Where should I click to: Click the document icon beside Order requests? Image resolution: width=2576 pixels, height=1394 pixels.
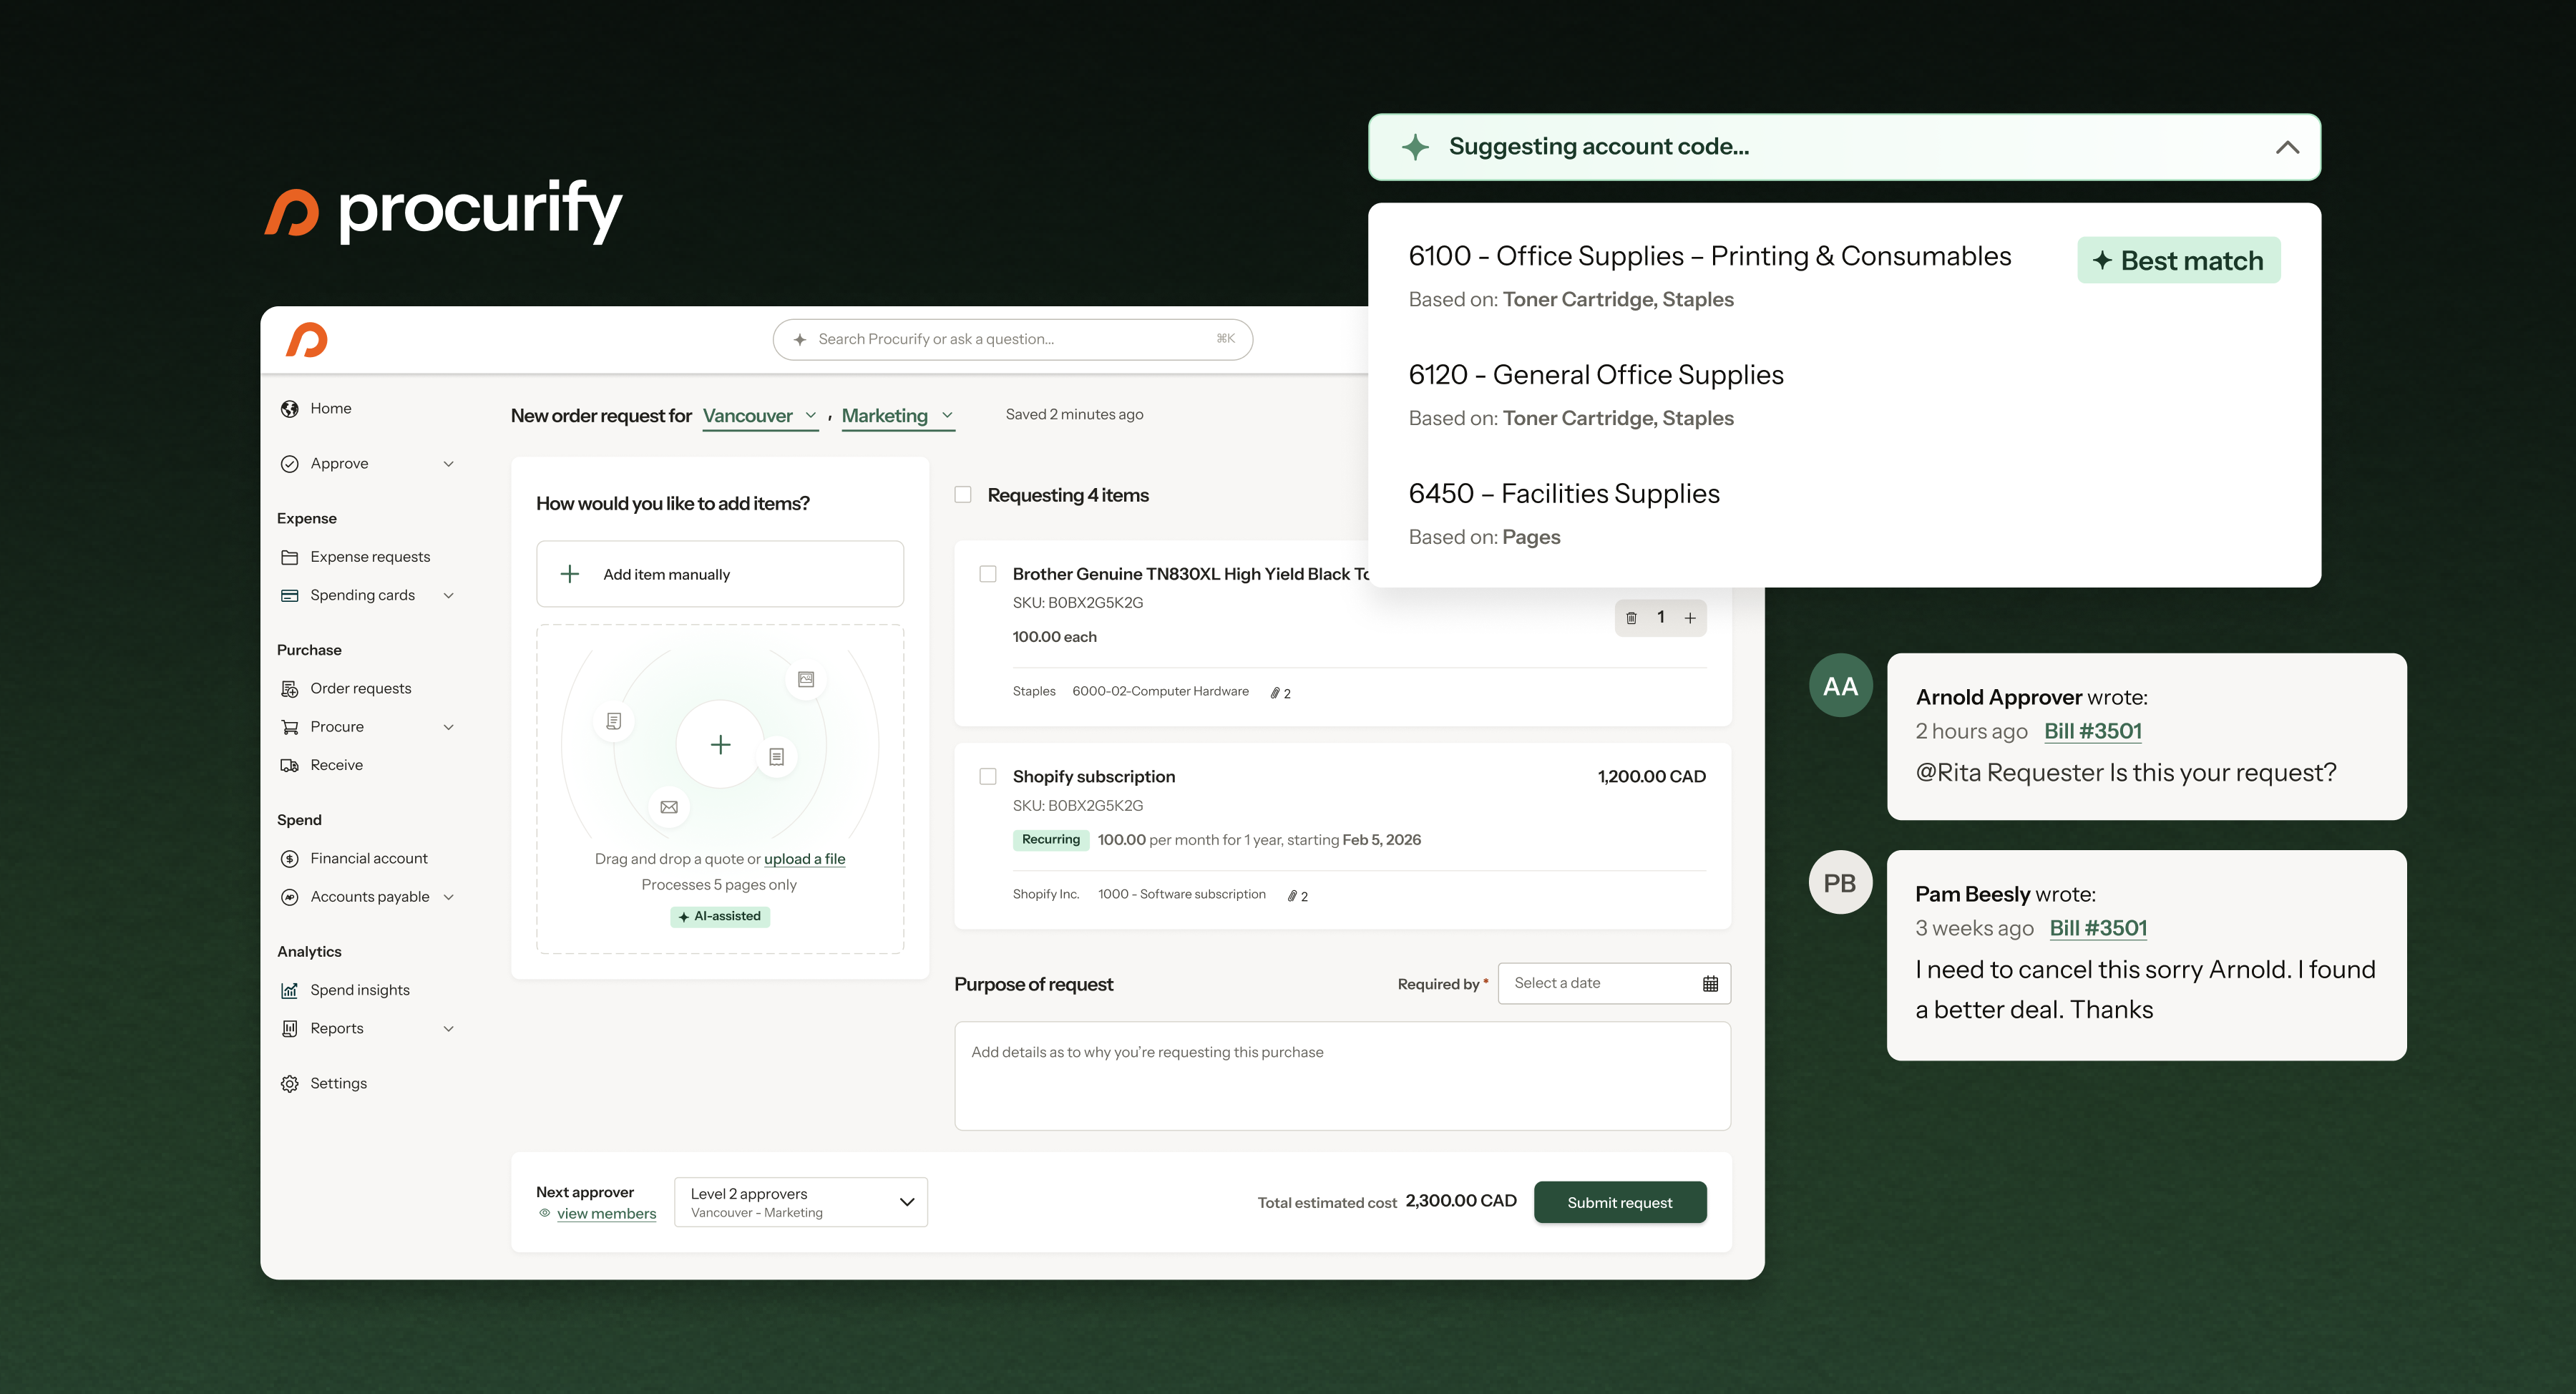pos(290,688)
